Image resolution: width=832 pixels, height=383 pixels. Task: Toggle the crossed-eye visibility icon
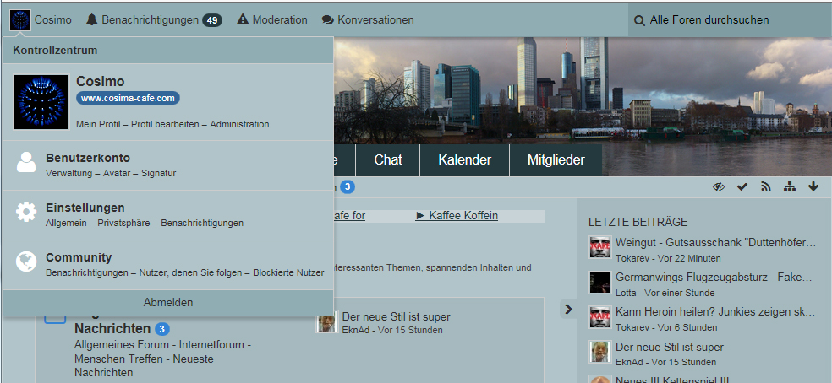point(719,186)
